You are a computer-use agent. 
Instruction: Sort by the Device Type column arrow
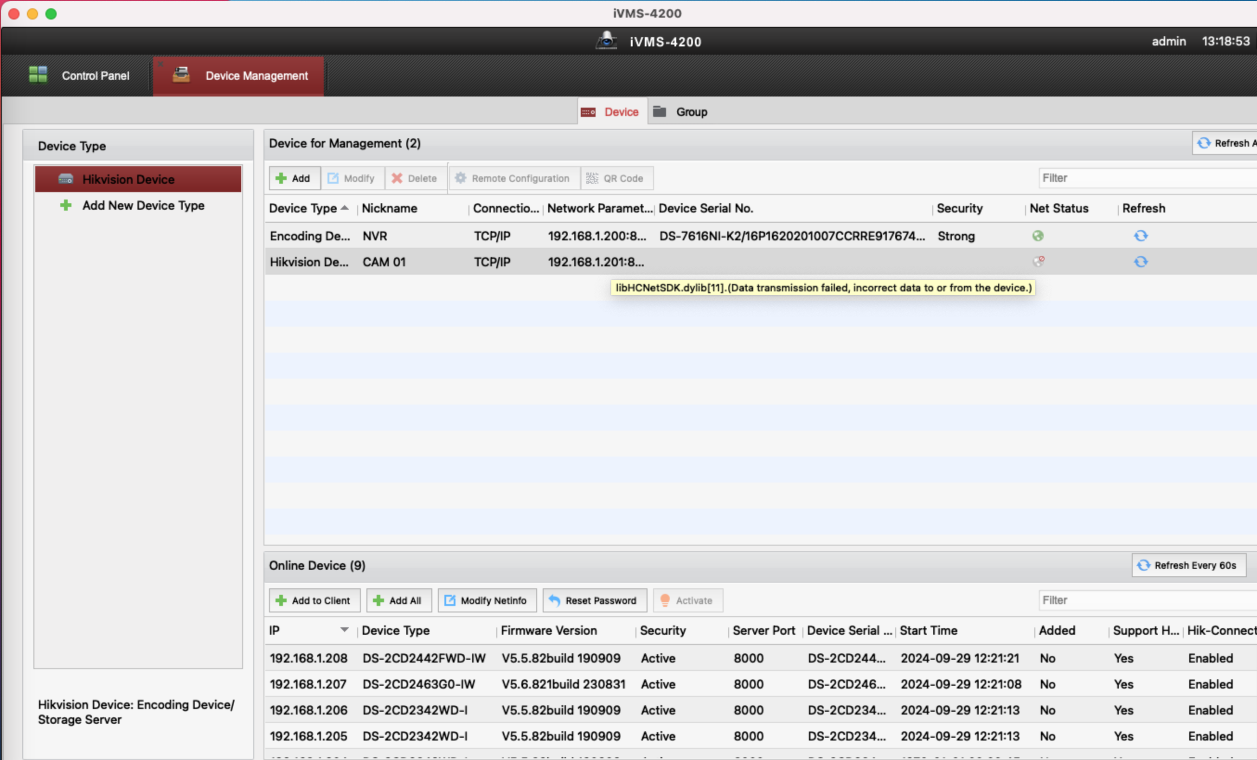coord(345,208)
